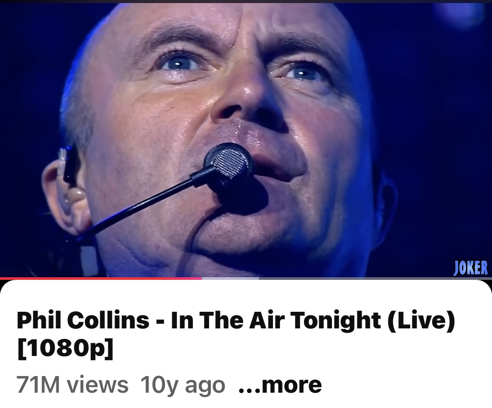Jump to the unplayed gray end of progress bar
Image resolution: width=492 pixels, height=408 pixels.
coord(375,278)
